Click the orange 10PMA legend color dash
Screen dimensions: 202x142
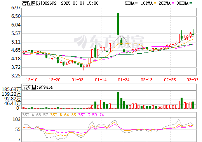tap(155, 3)
